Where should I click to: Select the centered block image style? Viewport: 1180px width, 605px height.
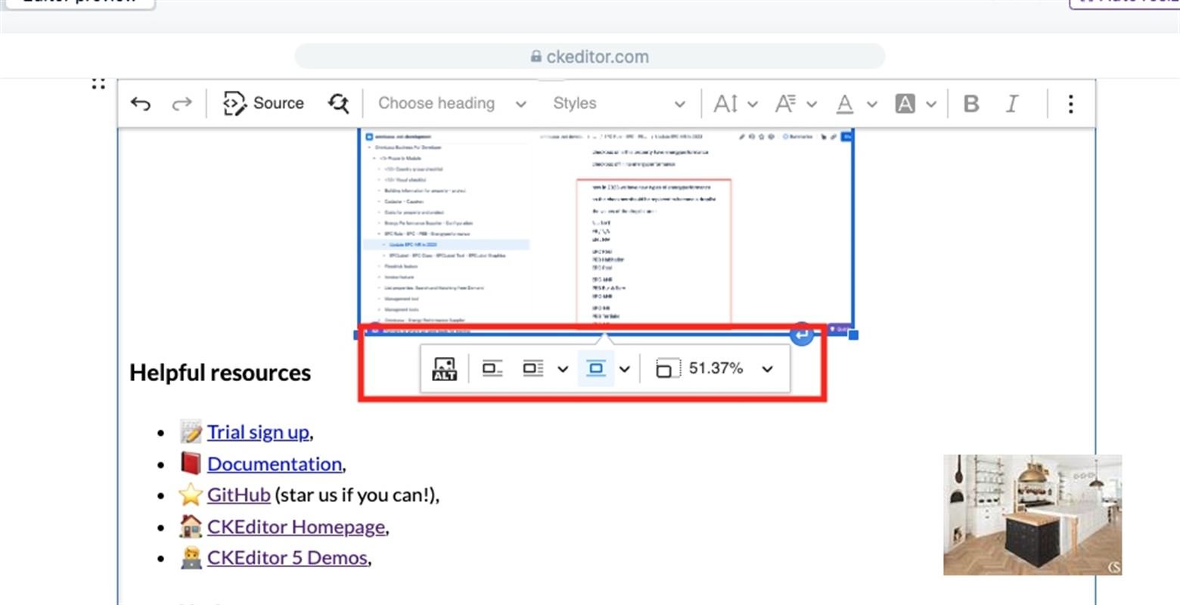pos(596,369)
